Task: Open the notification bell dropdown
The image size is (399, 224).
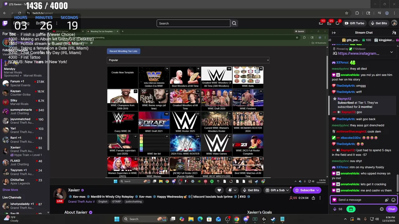Action: [x=232, y=190]
